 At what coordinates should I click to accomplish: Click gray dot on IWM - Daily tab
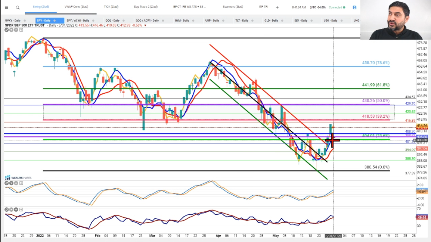(x=193, y=21)
